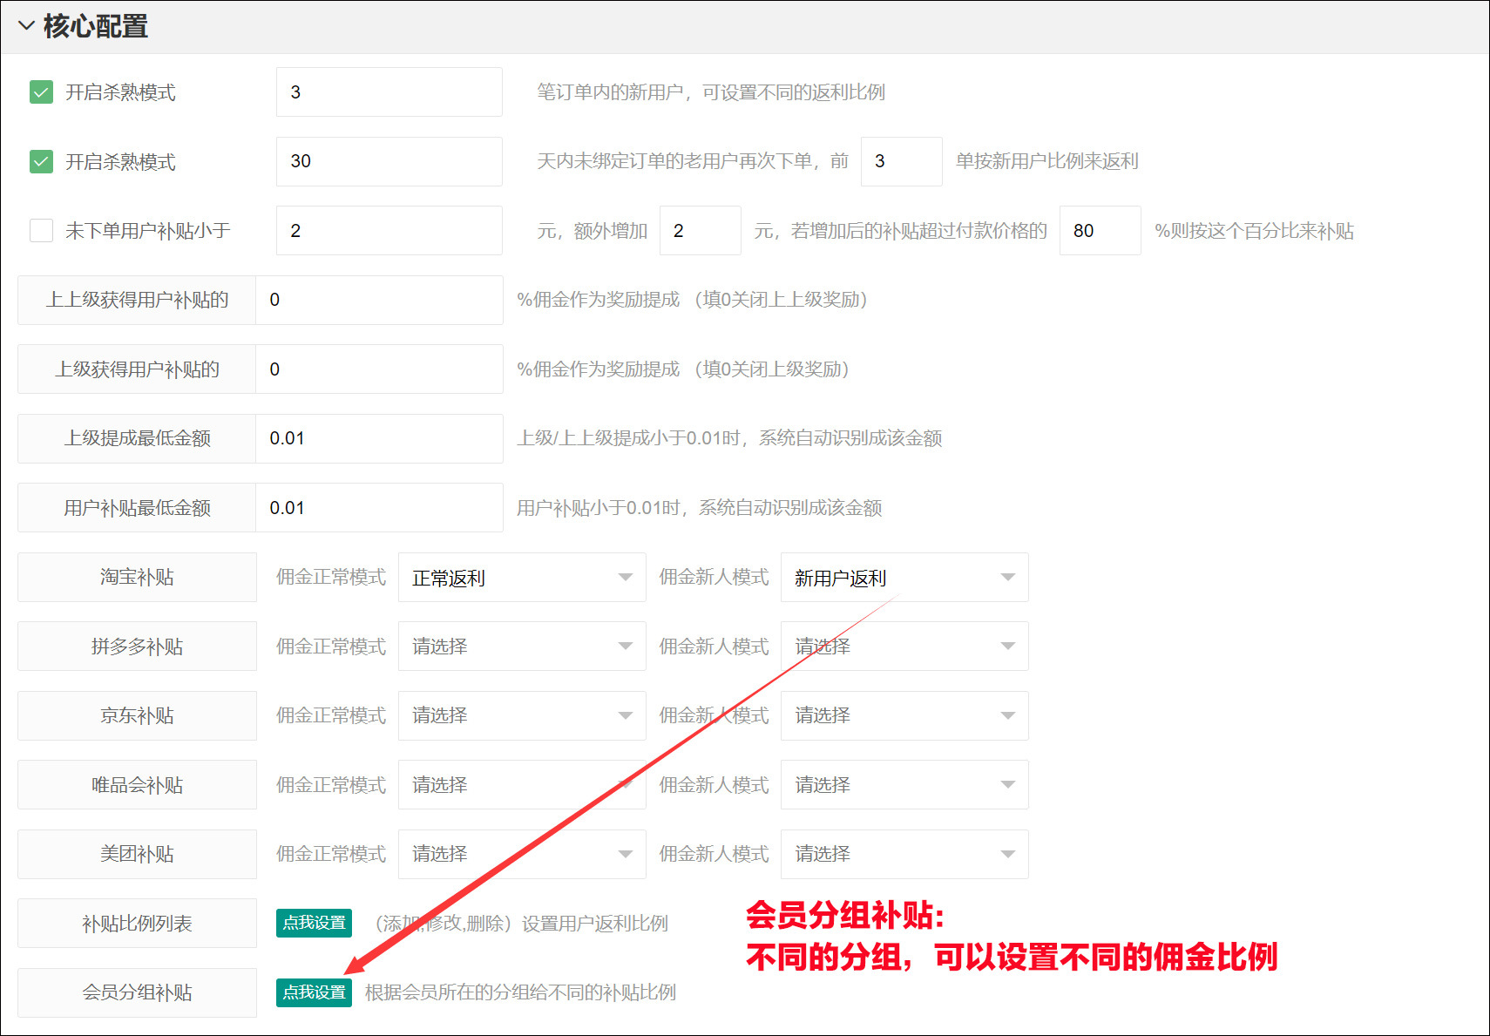This screenshot has height=1036, width=1490.
Task: Click 点我设置 for 补贴比例列表
Action: pyautogui.click(x=314, y=923)
